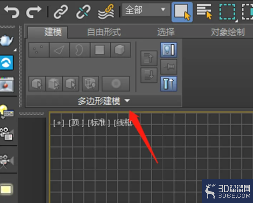
Task: Click the camera with list icon
Action: coord(6,134)
